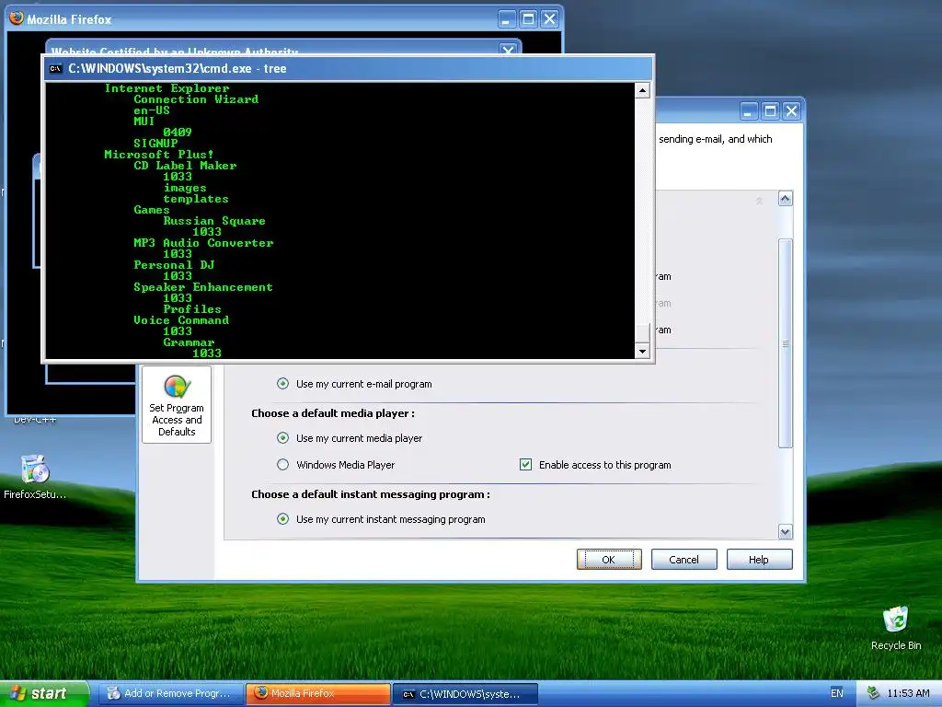Open the Start menu

click(x=43, y=693)
